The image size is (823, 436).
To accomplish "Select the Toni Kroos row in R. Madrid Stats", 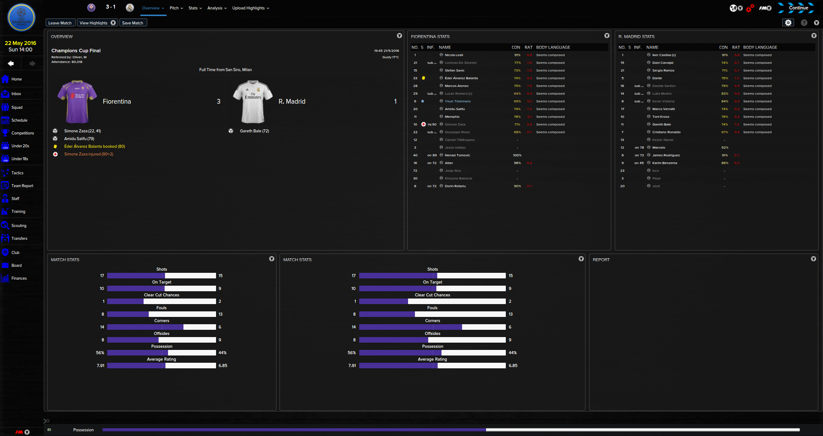I will click(x=716, y=117).
